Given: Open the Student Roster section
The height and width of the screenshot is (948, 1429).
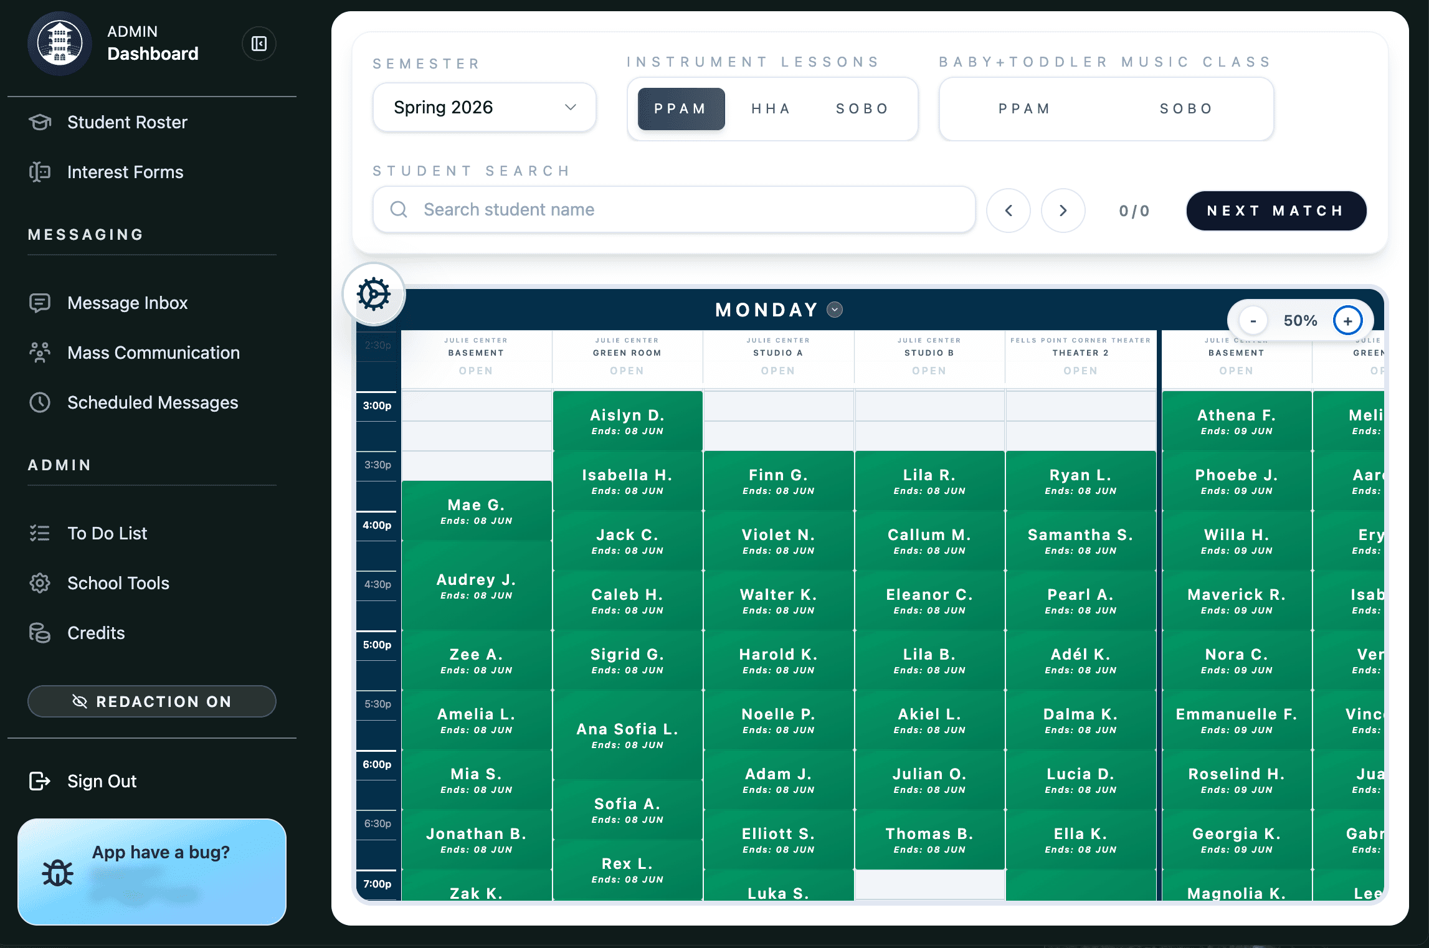Looking at the screenshot, I should click(x=126, y=122).
